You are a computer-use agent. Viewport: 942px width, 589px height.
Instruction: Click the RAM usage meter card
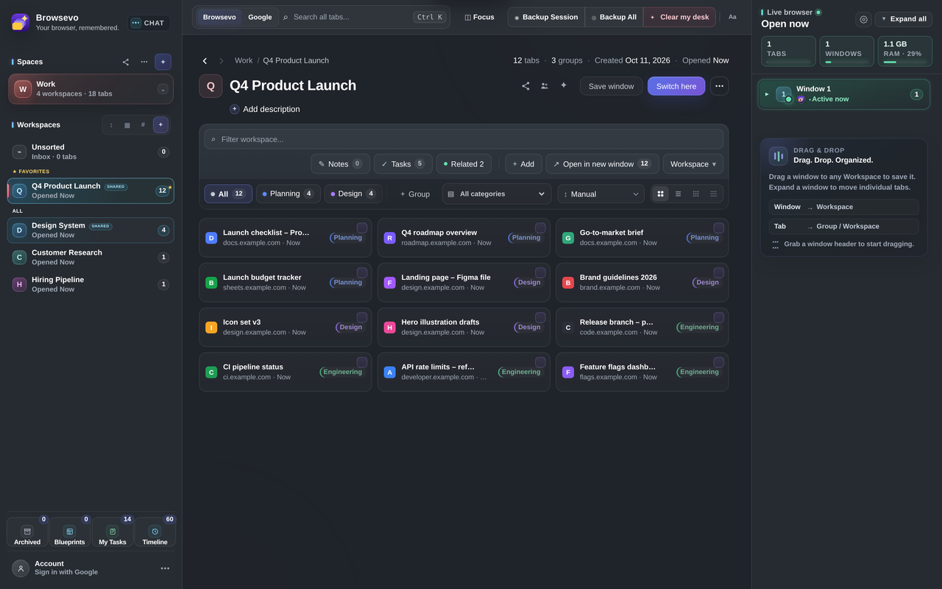905,52
